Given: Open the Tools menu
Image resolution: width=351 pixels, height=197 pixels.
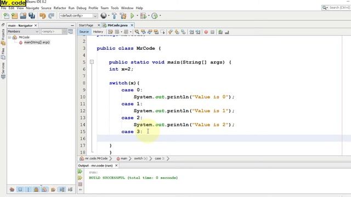Looking at the screenshot, I should pyautogui.click(x=115, y=8).
